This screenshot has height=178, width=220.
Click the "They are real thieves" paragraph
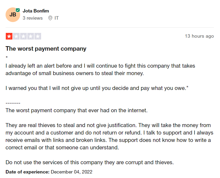click(108, 136)
